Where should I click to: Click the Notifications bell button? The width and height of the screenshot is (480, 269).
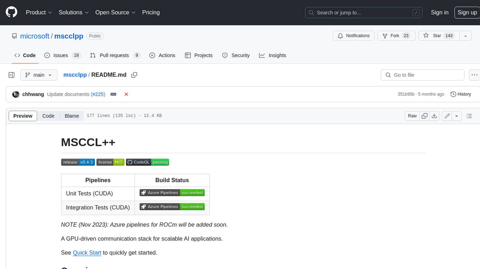[354, 36]
